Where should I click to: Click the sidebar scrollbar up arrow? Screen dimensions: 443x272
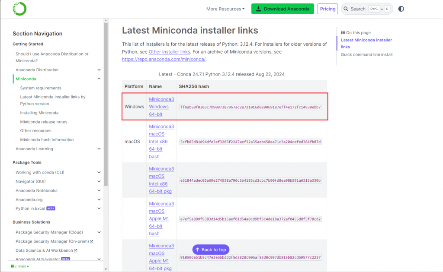tap(106, 20)
